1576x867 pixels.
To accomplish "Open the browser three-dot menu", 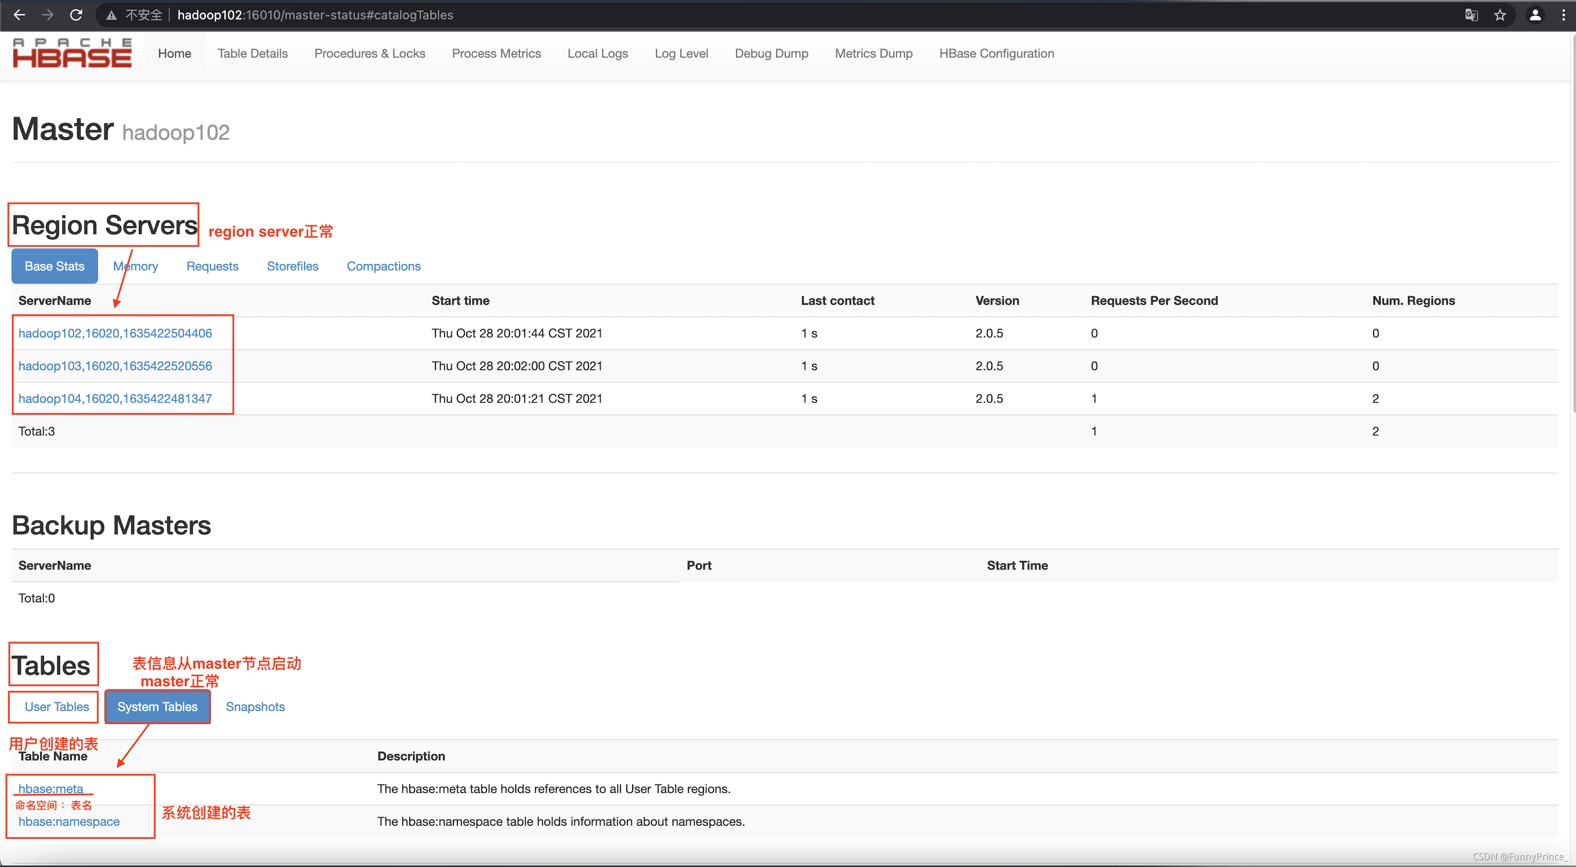I will (x=1563, y=15).
